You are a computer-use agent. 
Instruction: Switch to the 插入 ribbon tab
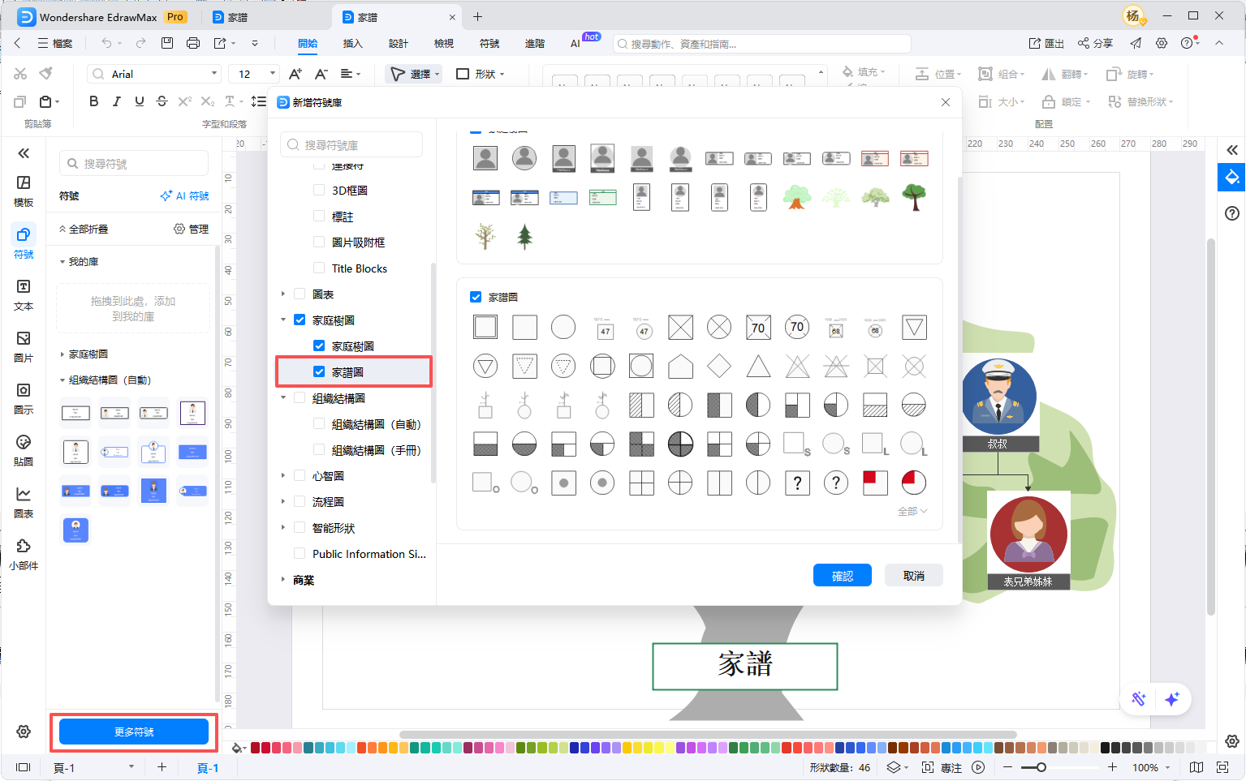tap(352, 44)
